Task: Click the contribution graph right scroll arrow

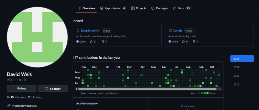Action: [221, 89]
